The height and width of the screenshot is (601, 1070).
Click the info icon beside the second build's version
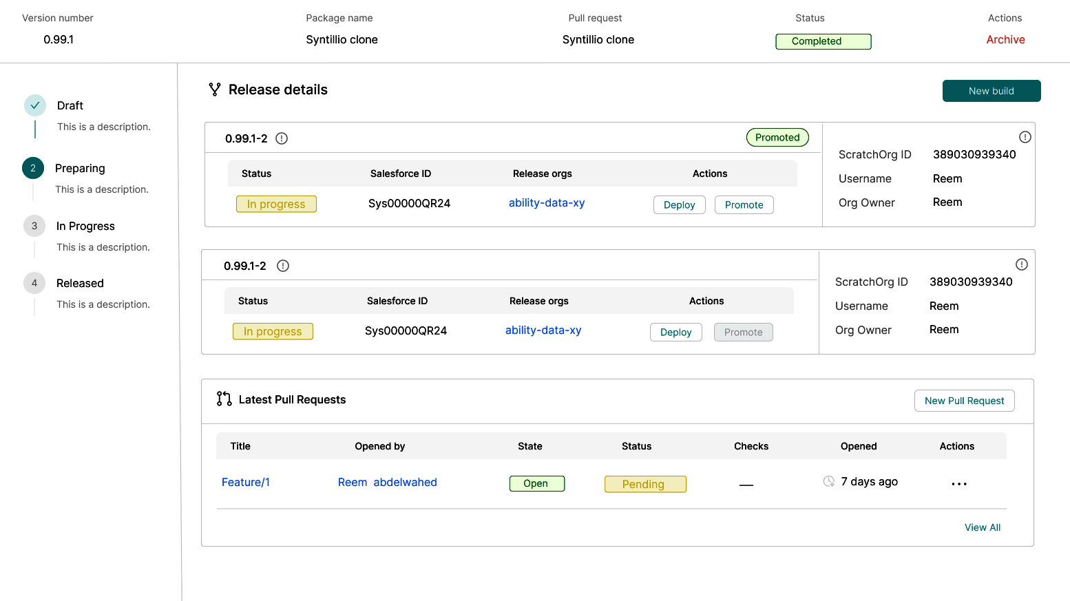coord(283,266)
